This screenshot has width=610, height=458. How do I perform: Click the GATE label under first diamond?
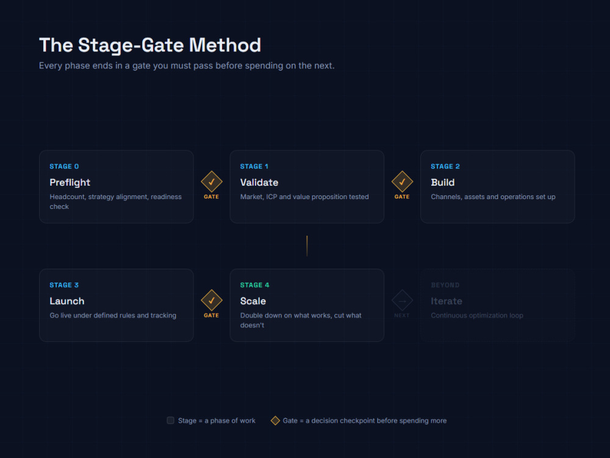pos(211,197)
